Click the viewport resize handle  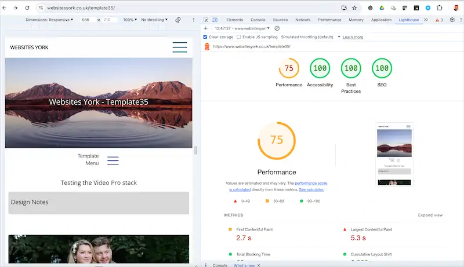point(195,151)
